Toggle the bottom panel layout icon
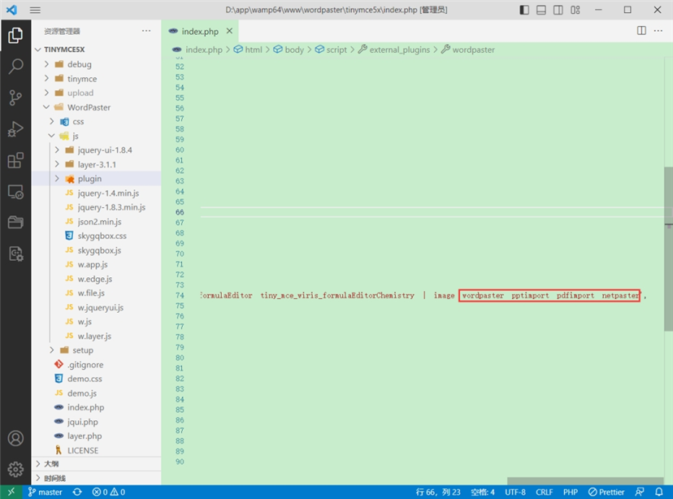The width and height of the screenshot is (673, 499). coord(541,10)
